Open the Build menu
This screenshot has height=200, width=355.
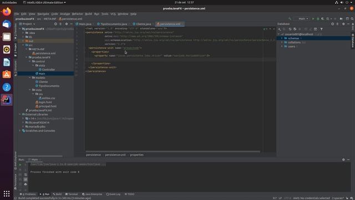point(89,14)
